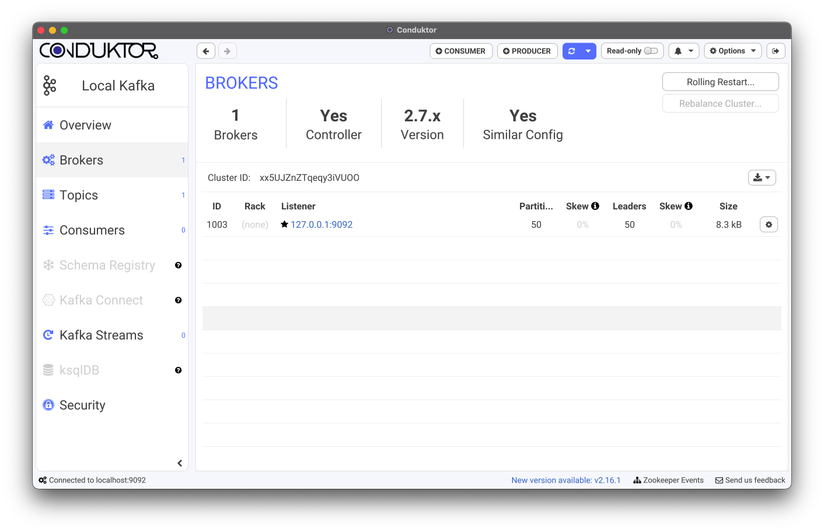Click the Consumers sliders icon in sidebar
824x532 pixels.
pos(48,230)
